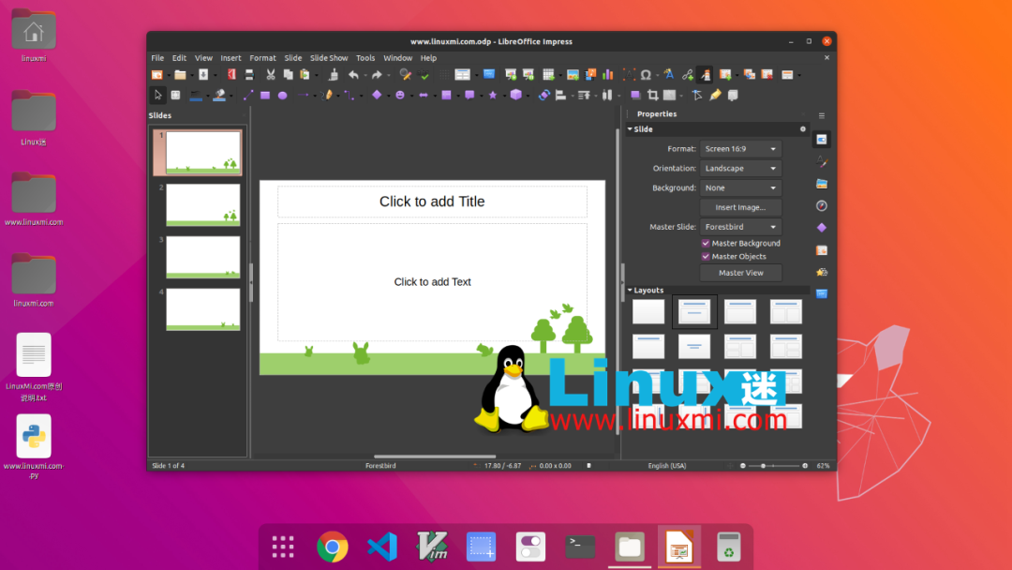Click the Insert Image toolbar icon
1012x570 pixels.
click(573, 75)
